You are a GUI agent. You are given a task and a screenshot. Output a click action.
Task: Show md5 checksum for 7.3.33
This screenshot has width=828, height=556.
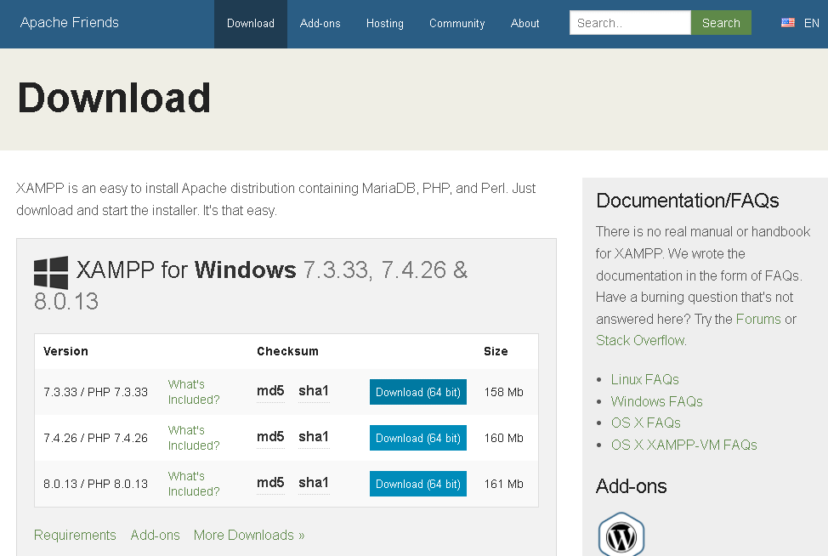270,391
